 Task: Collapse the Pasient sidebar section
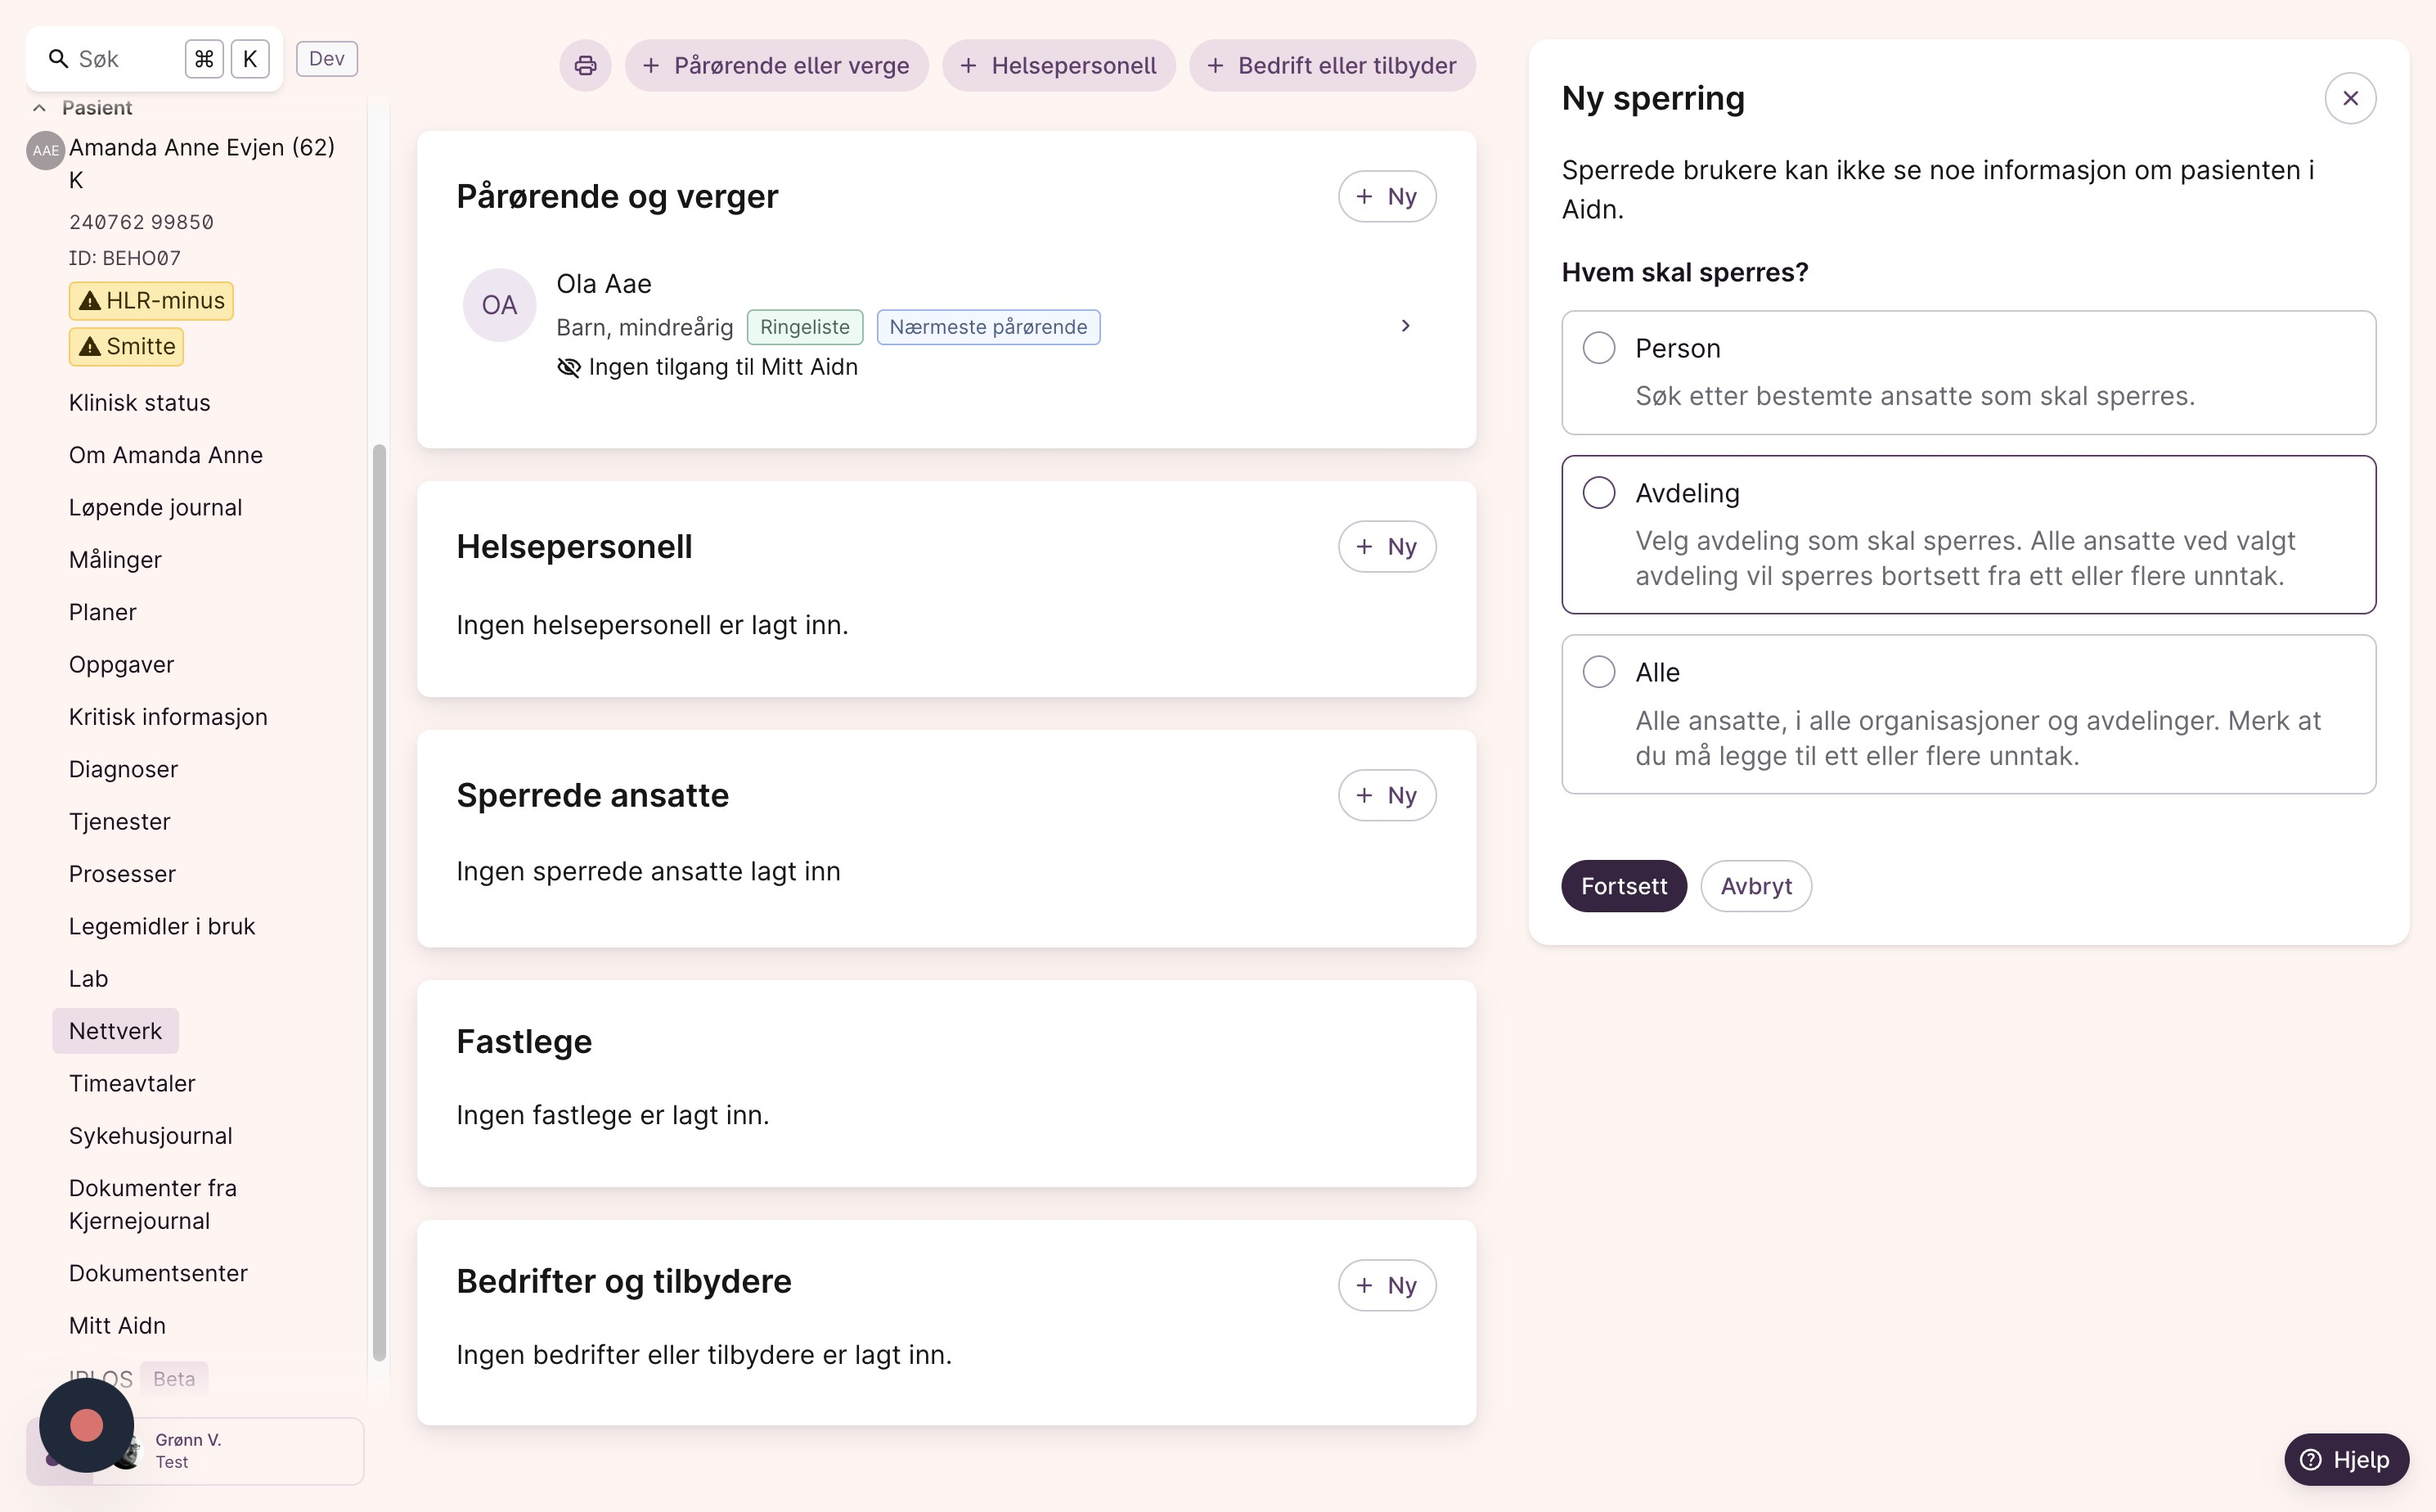point(39,108)
